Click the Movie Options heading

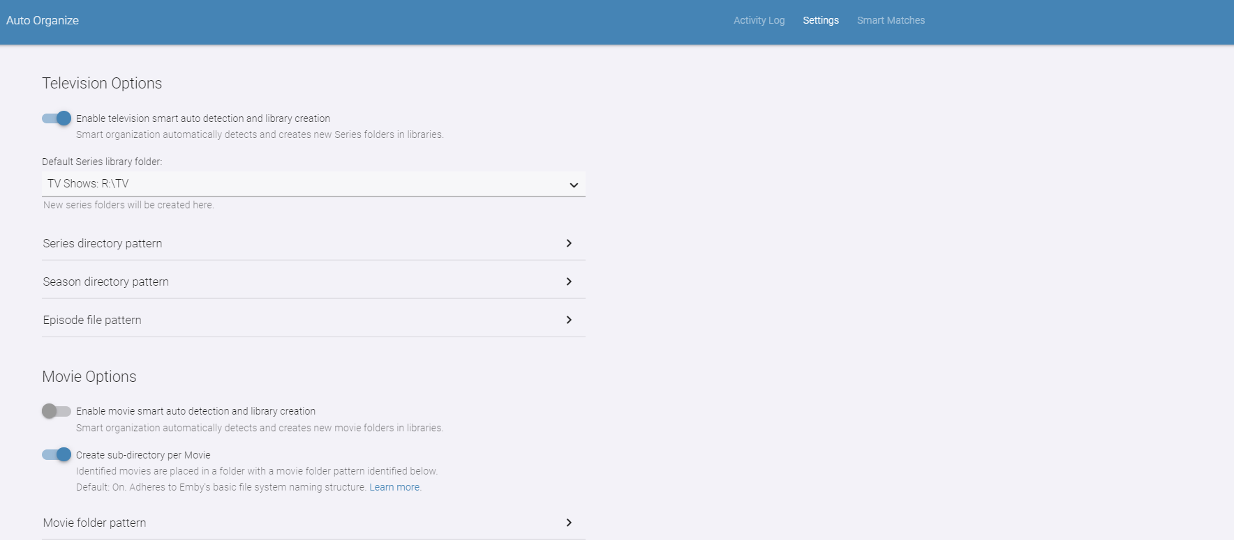click(x=89, y=377)
